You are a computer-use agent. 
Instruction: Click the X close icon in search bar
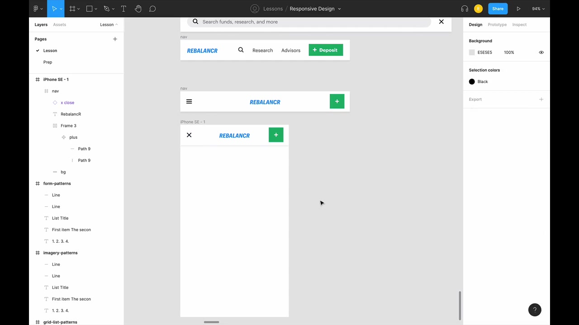(441, 22)
